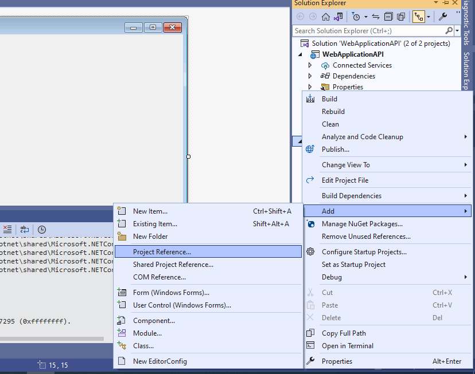Image resolution: width=475 pixels, height=374 pixels.
Task: Expand the Connected Services tree node
Action: pyautogui.click(x=310, y=65)
